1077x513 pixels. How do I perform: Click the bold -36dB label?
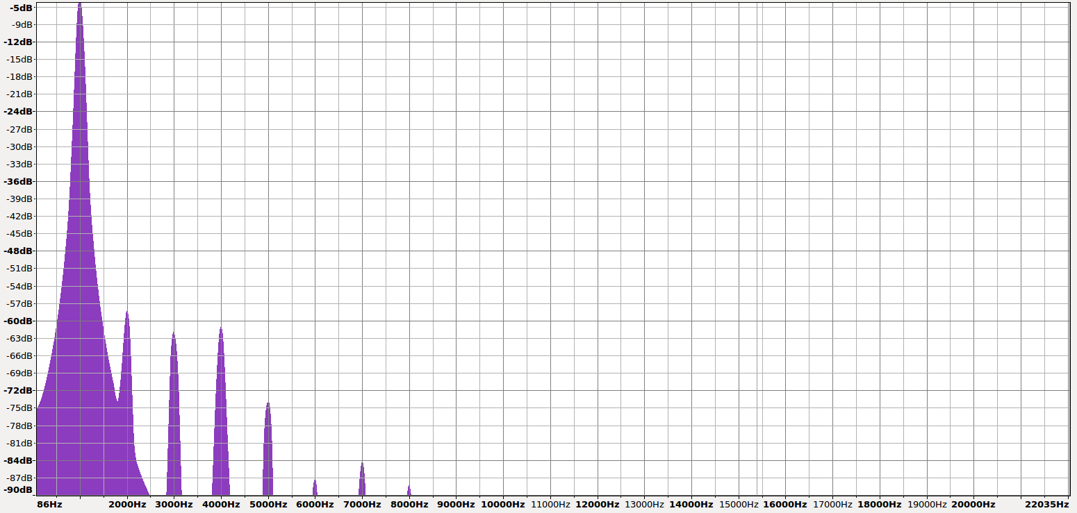pyautogui.click(x=19, y=181)
